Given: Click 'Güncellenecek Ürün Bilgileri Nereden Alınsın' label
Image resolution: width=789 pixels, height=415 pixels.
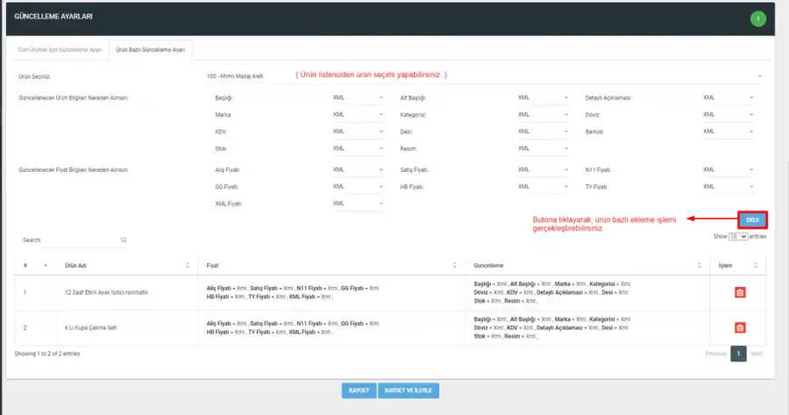Looking at the screenshot, I should pyautogui.click(x=74, y=97).
